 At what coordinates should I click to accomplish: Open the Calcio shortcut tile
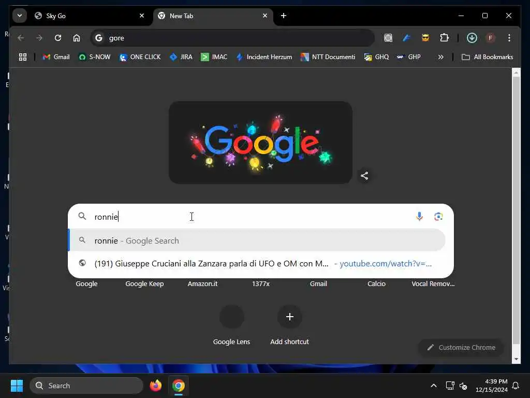point(376,283)
